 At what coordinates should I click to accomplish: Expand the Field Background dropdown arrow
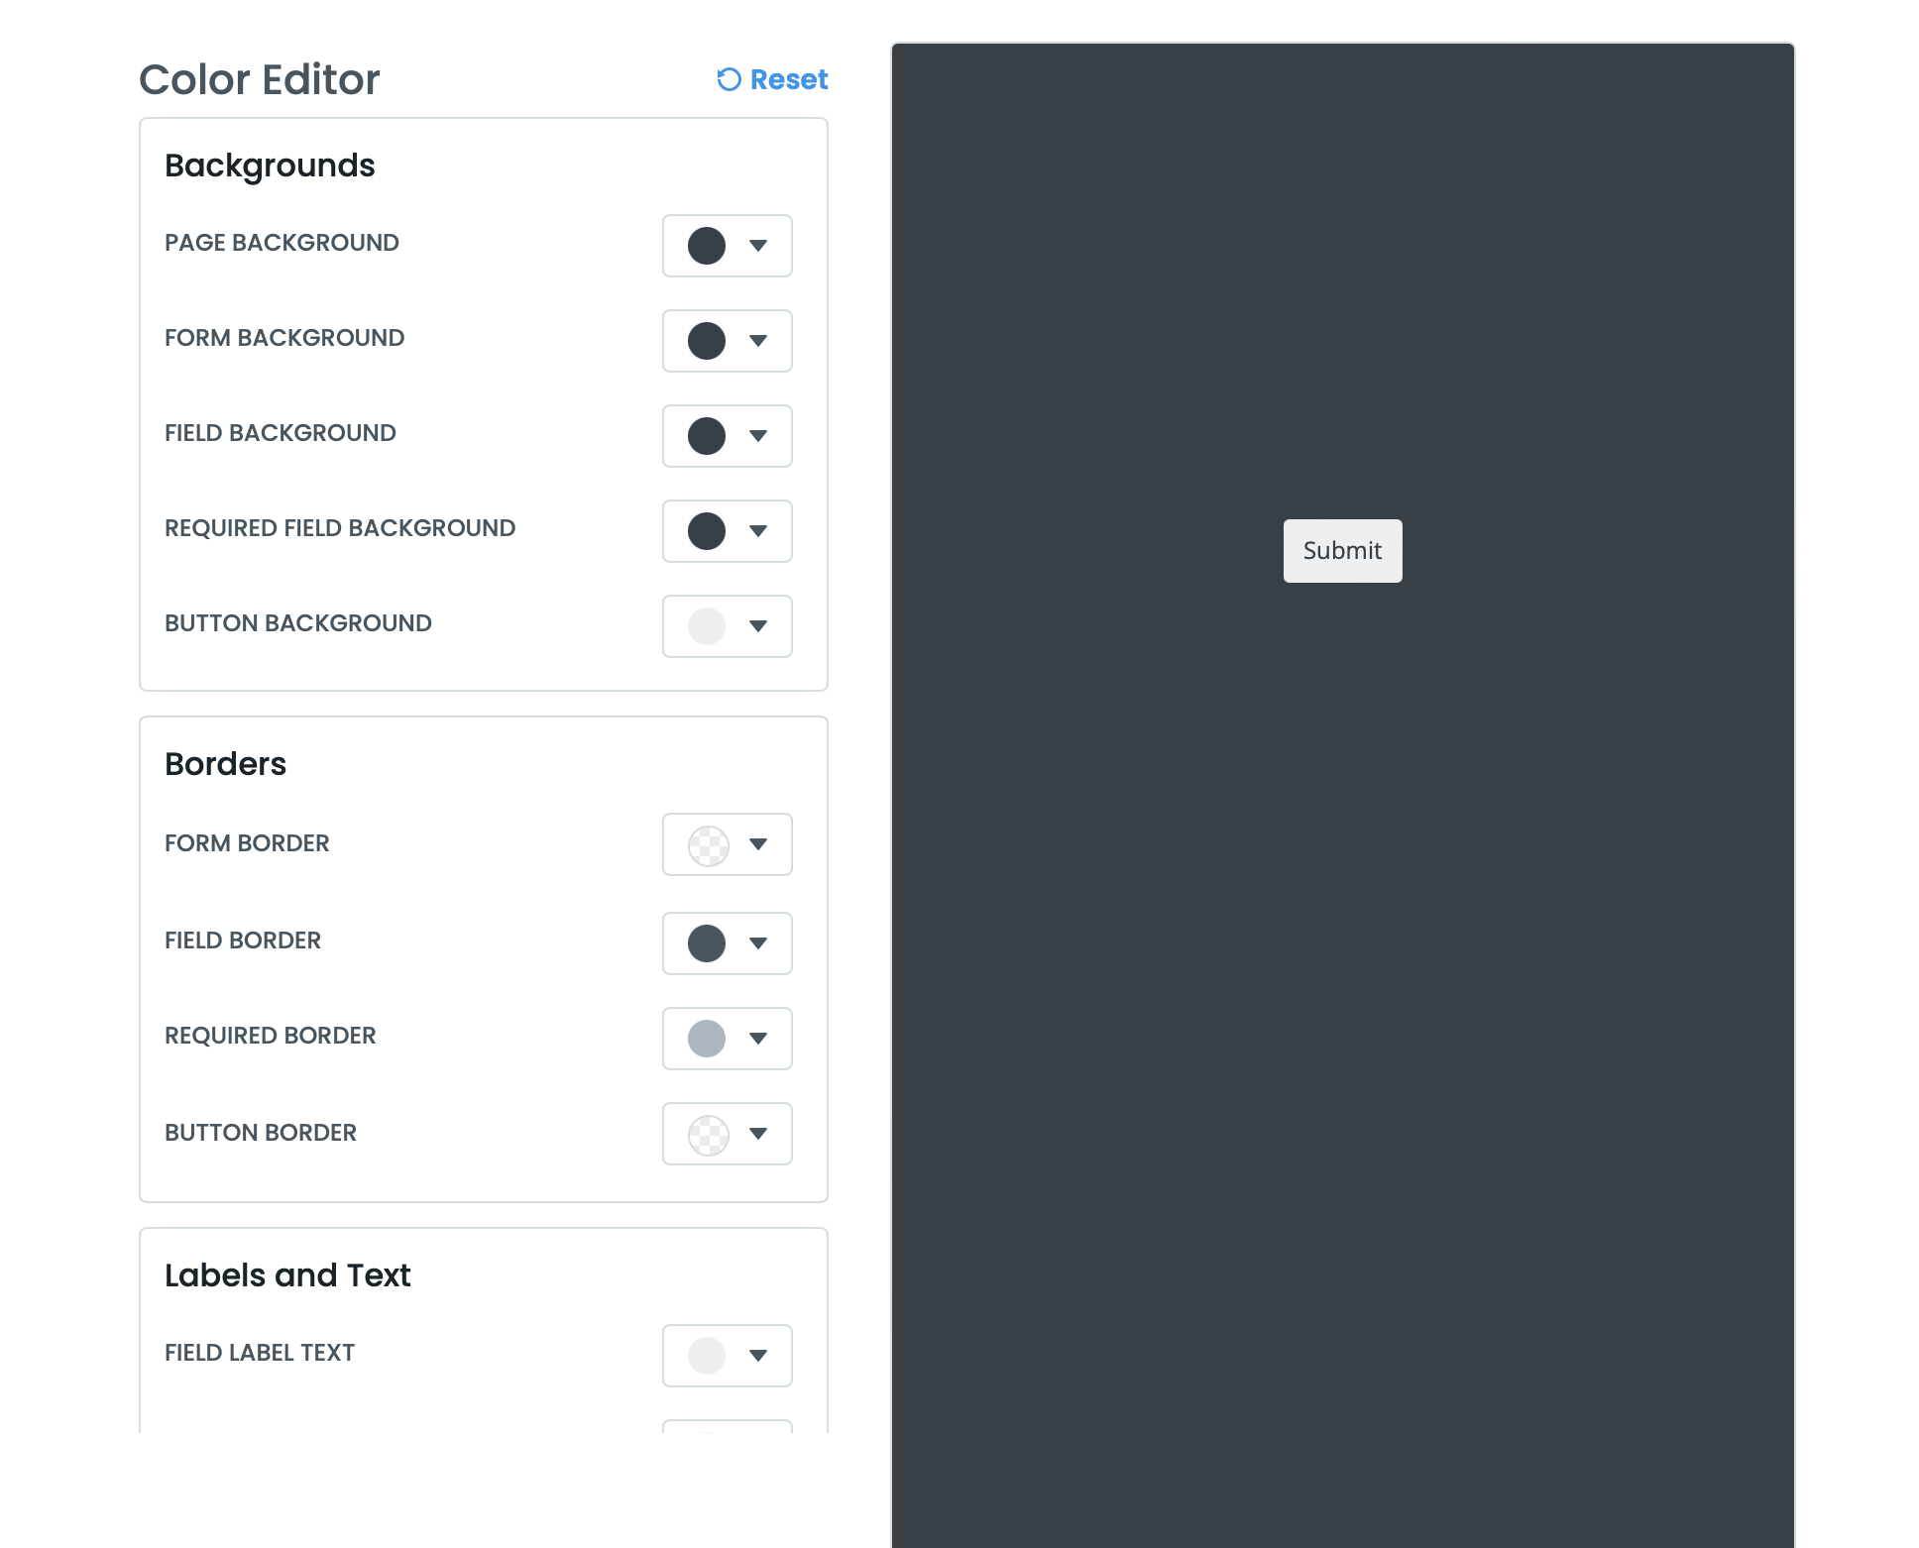pyautogui.click(x=757, y=436)
